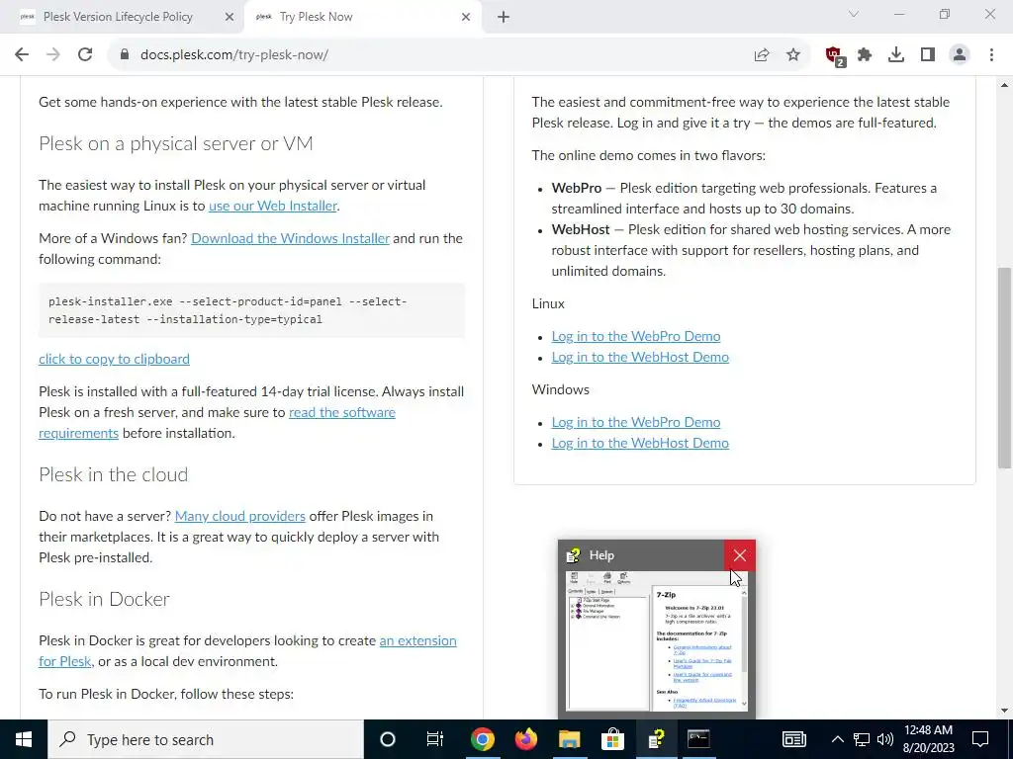The height and width of the screenshot is (759, 1013).
Task: Open Windows 'Log in to the WebHost Demo'
Action: click(640, 443)
